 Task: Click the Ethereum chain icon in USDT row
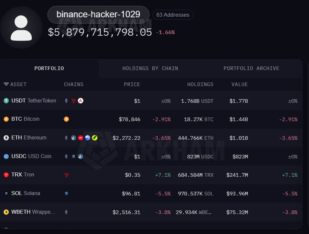click(x=66, y=101)
